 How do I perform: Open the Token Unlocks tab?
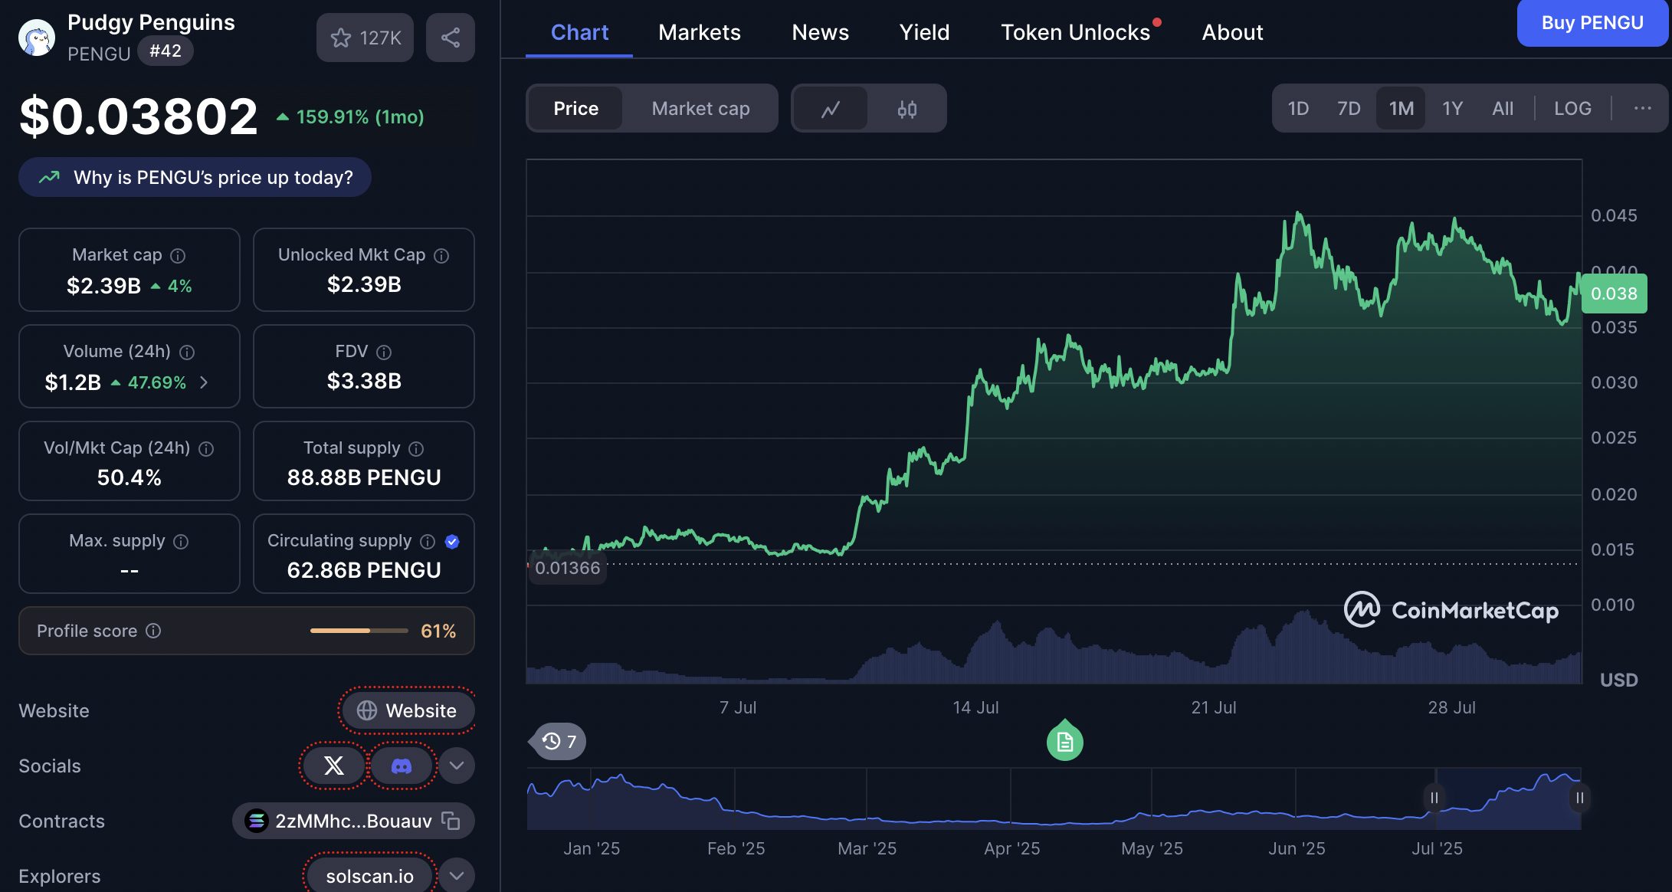(1076, 32)
